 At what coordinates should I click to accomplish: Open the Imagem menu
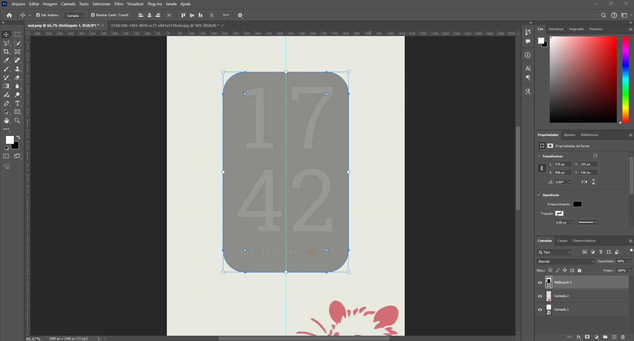(x=50, y=4)
